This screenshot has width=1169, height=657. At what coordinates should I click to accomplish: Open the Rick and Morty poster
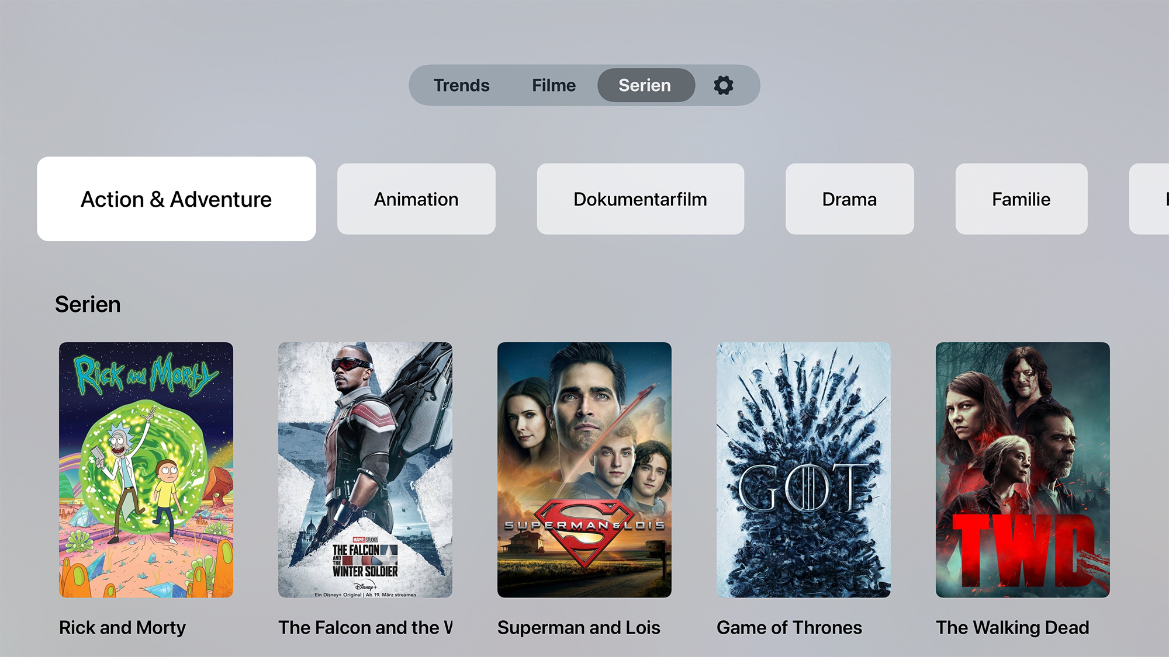pyautogui.click(x=146, y=470)
